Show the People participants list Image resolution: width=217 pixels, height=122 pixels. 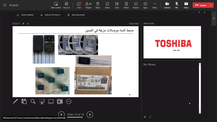pos(88,5)
